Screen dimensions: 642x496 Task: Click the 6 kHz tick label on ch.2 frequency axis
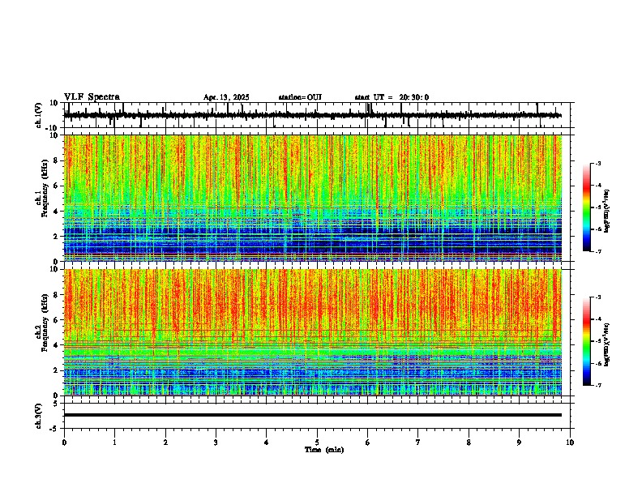[57, 320]
